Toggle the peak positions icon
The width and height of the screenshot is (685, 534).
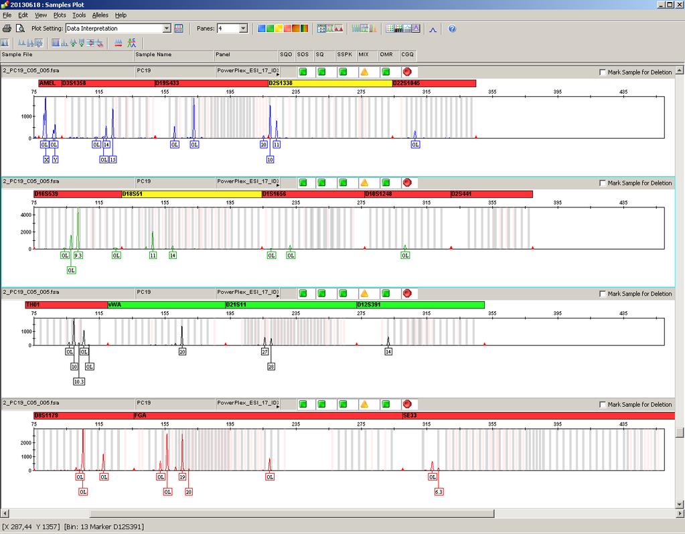pos(64,43)
